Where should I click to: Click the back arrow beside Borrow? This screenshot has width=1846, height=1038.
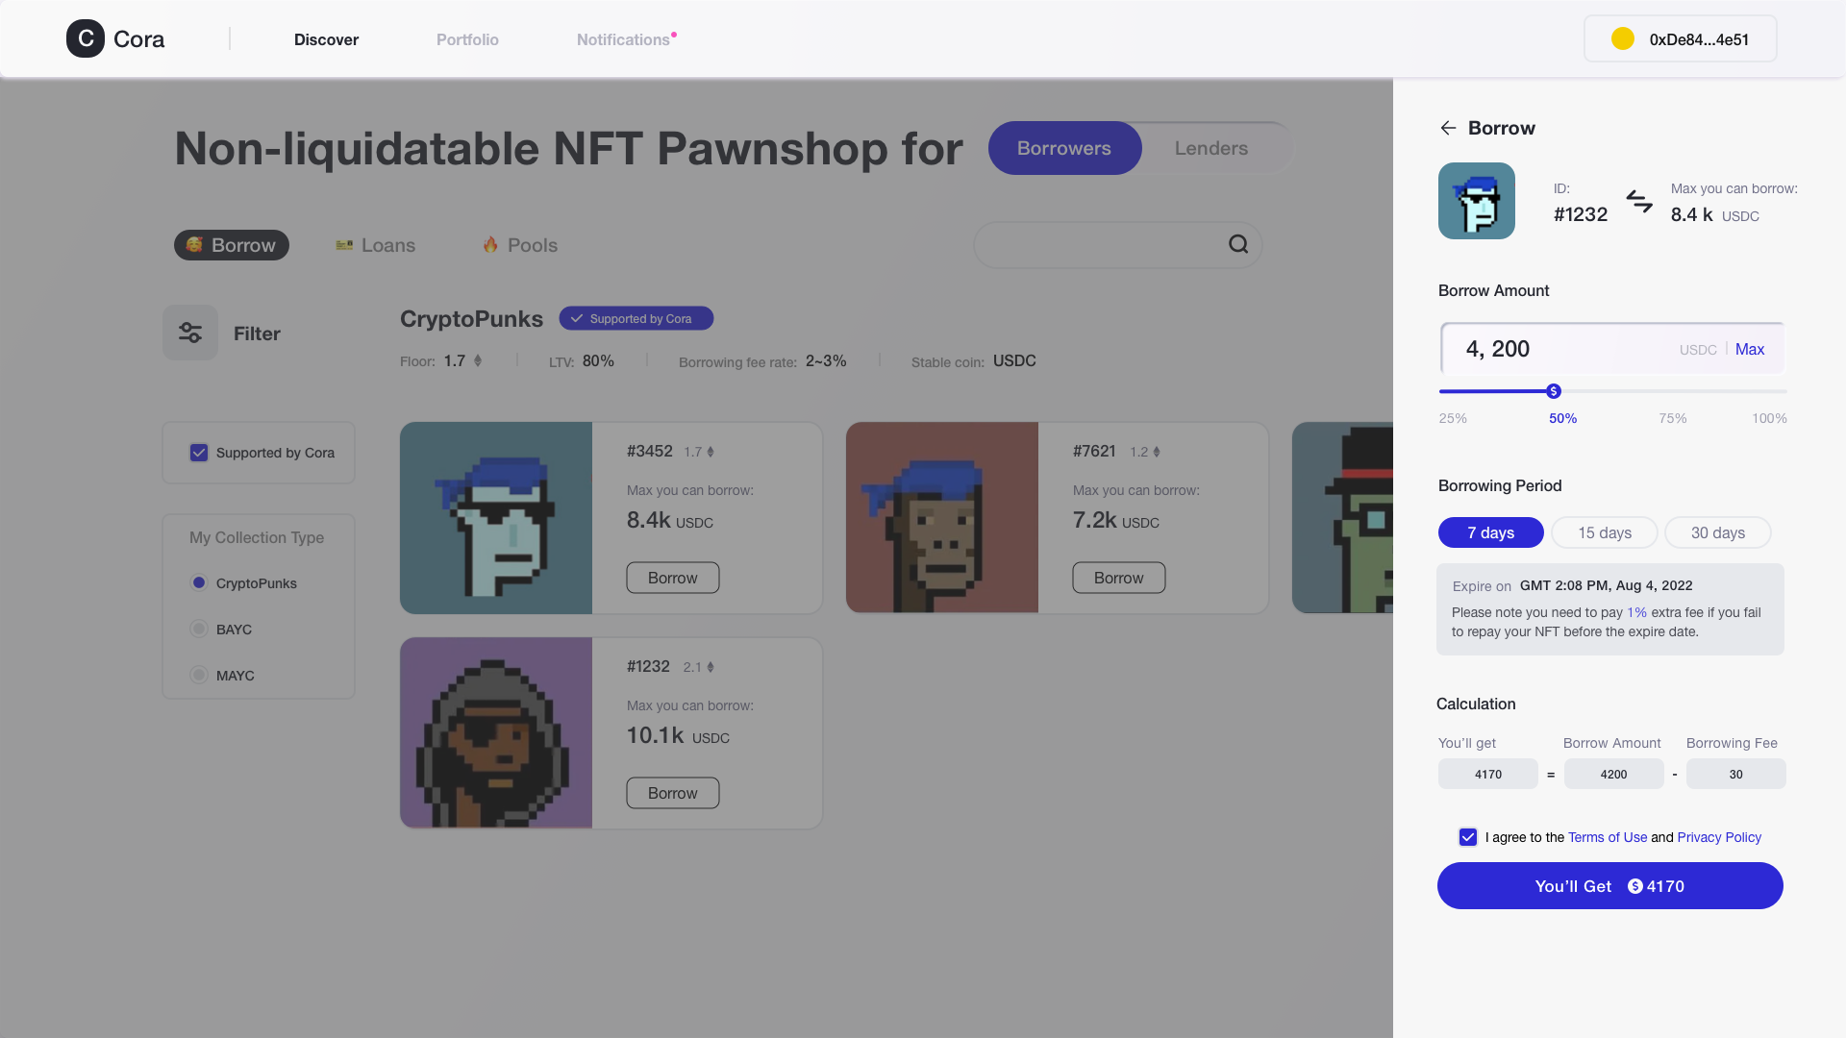tap(1448, 128)
